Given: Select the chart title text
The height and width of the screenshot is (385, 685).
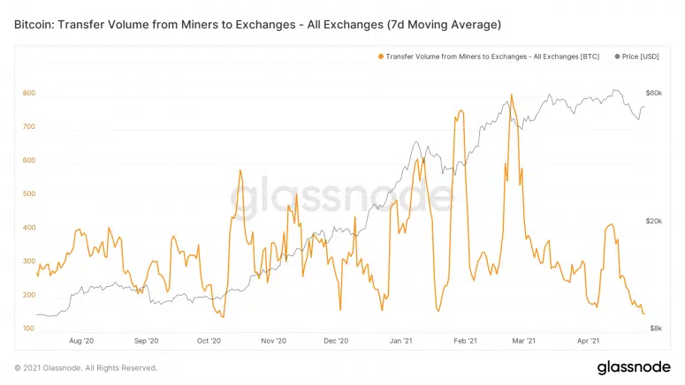Looking at the screenshot, I should [x=257, y=25].
